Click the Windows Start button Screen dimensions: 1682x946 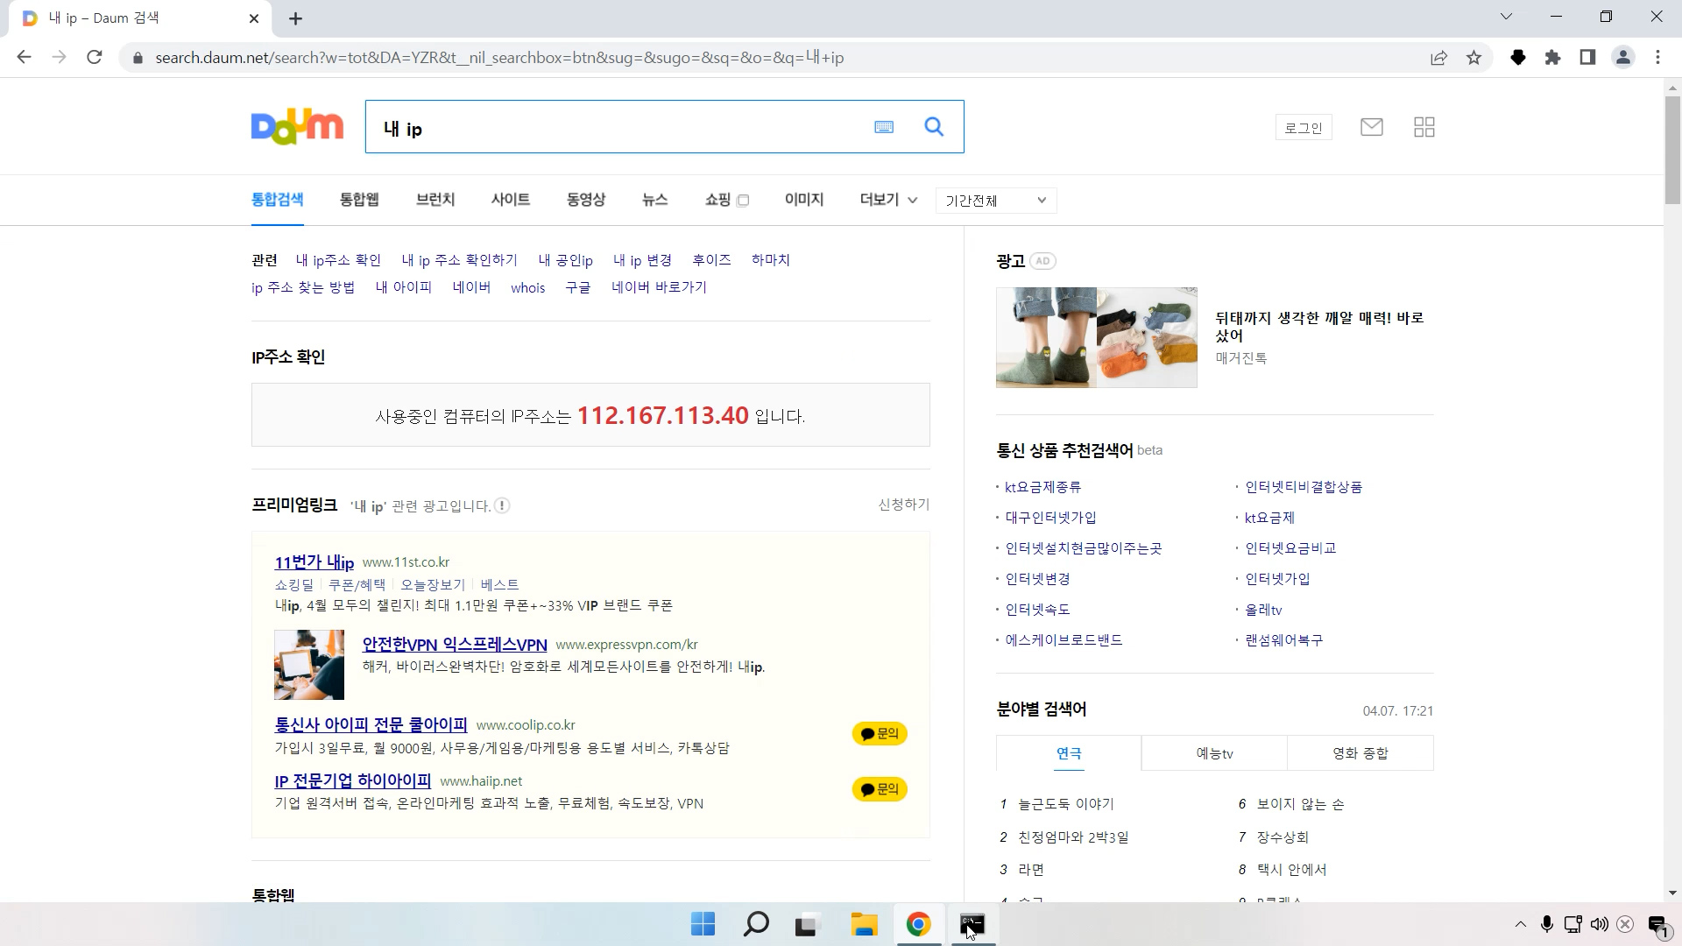tap(703, 924)
